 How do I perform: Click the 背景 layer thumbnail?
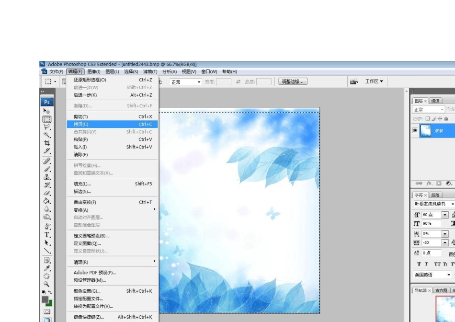(426, 131)
